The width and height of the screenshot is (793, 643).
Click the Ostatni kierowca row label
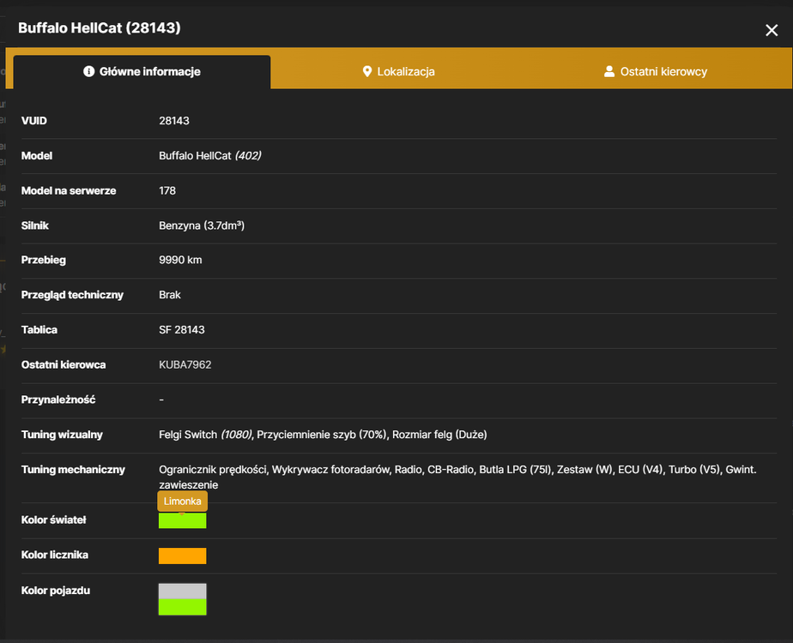click(x=64, y=364)
